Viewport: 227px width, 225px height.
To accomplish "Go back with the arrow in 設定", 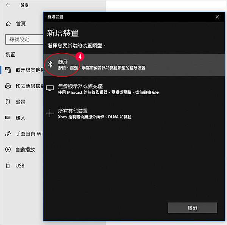I will click(x=8, y=5).
